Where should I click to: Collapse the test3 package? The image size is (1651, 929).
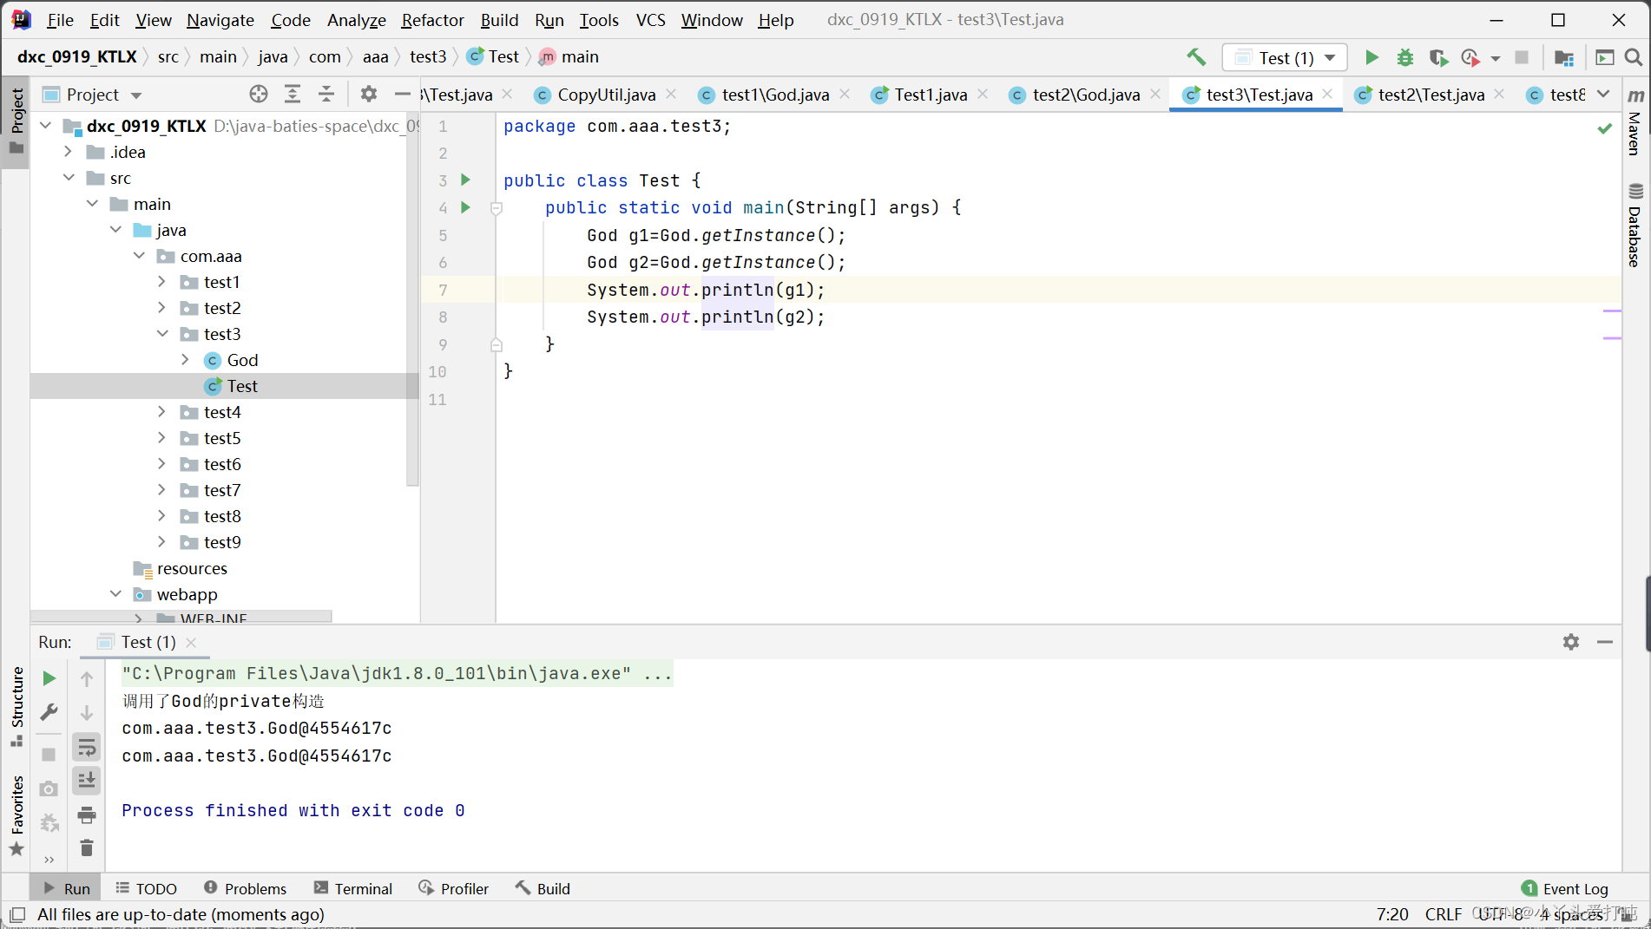pos(162,334)
